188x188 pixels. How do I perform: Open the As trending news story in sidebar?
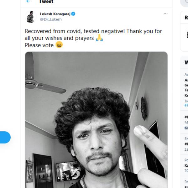click(x=186, y=87)
